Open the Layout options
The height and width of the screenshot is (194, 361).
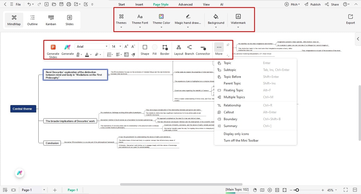click(x=179, y=50)
